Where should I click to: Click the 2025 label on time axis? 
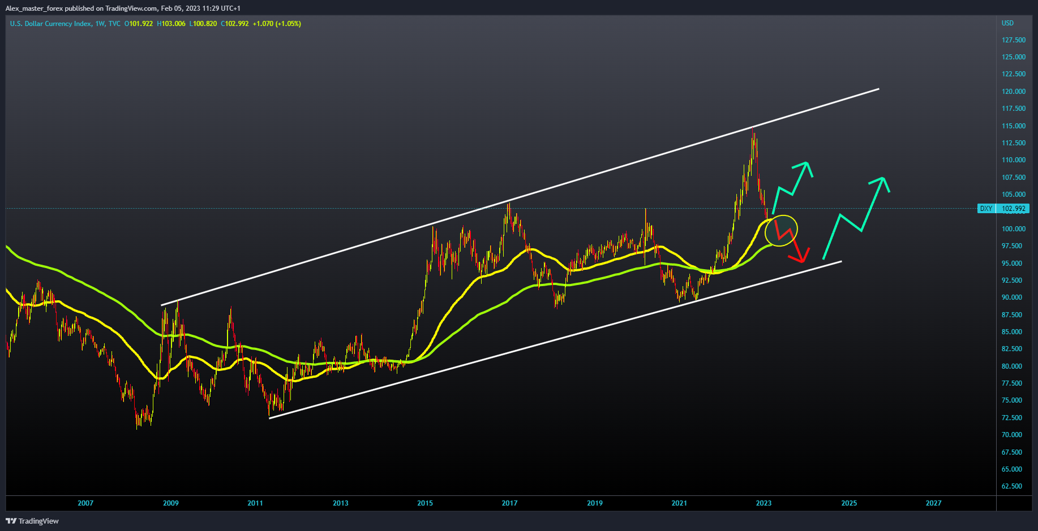[849, 503]
